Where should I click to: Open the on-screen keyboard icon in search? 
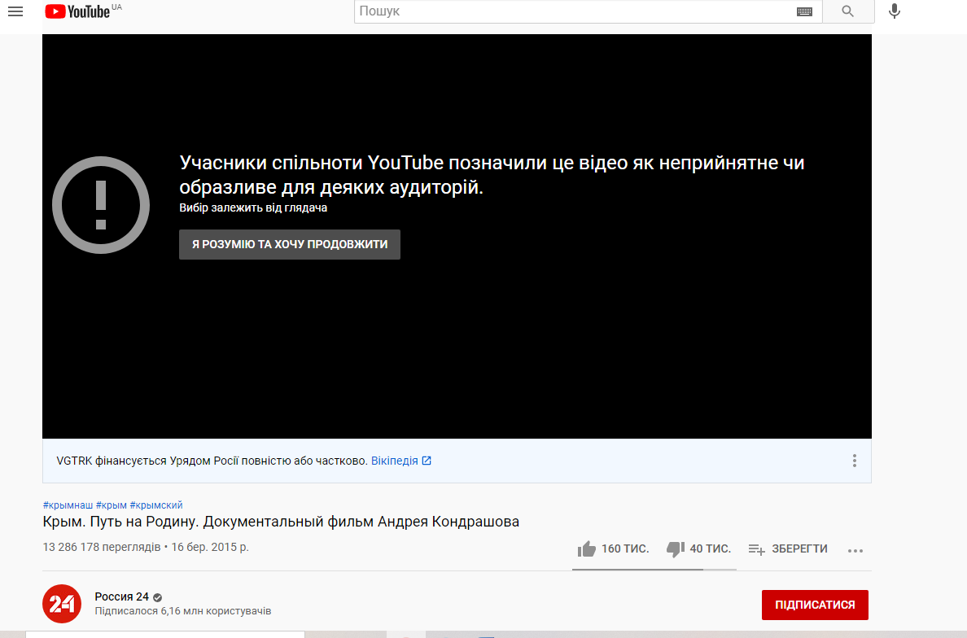pyautogui.click(x=804, y=11)
